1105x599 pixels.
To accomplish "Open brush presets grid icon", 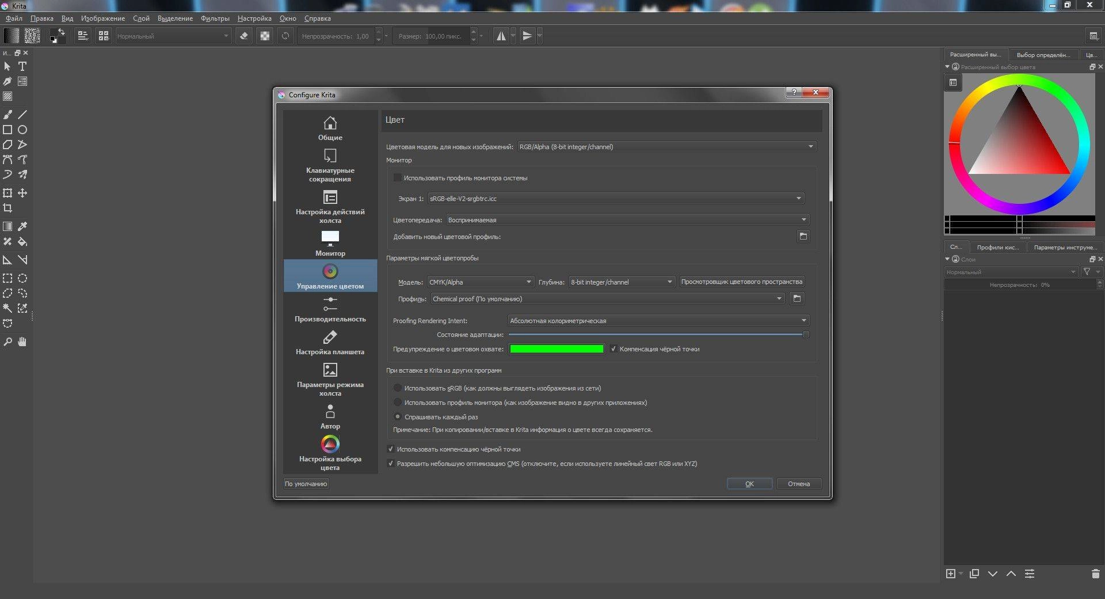I will tap(104, 36).
